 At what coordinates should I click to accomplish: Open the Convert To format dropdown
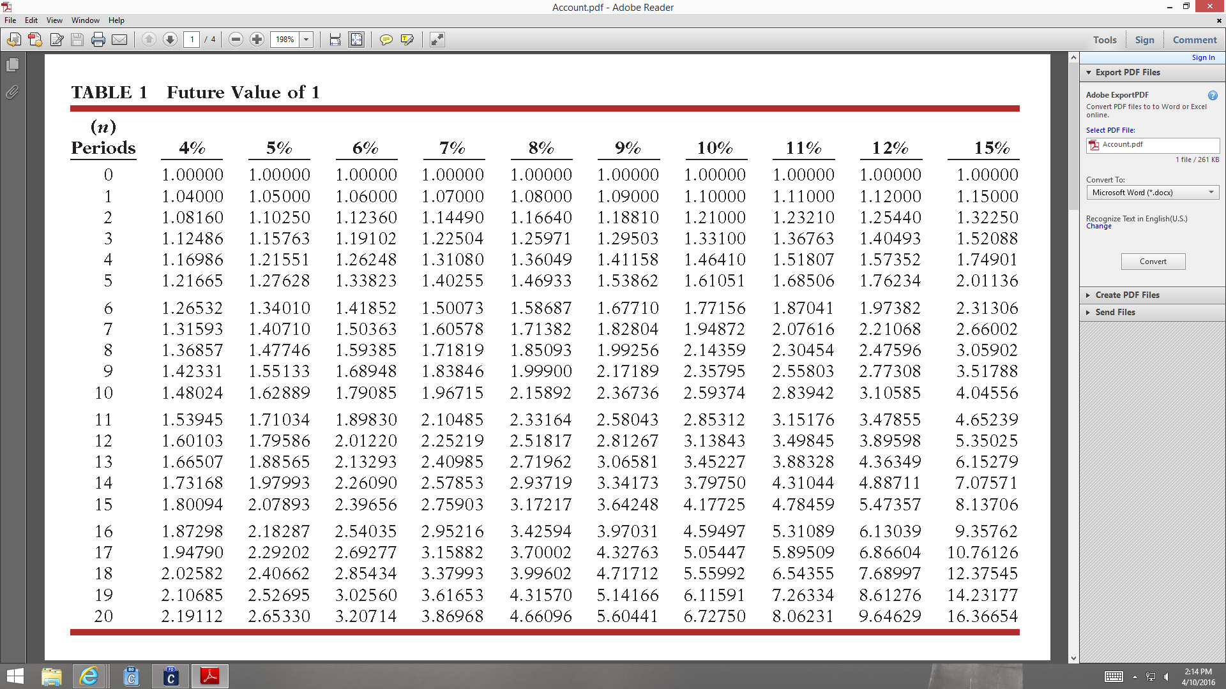click(1211, 192)
